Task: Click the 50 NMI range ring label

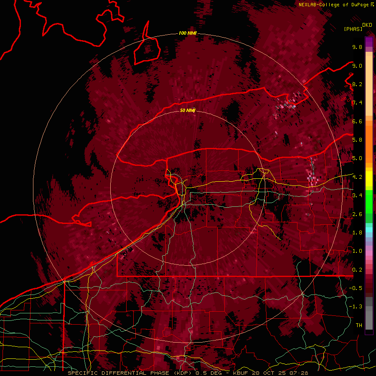Action: [188, 110]
